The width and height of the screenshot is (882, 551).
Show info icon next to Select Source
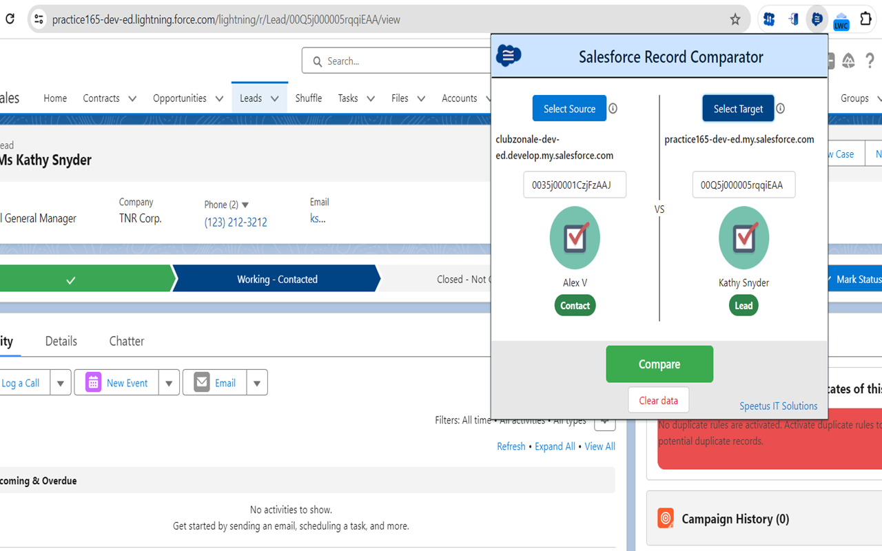[x=613, y=109]
